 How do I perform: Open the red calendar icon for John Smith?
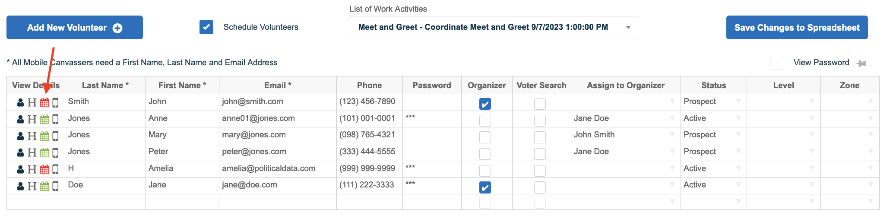(44, 102)
